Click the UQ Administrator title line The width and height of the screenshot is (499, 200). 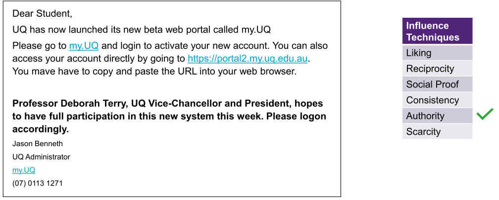[x=41, y=157]
